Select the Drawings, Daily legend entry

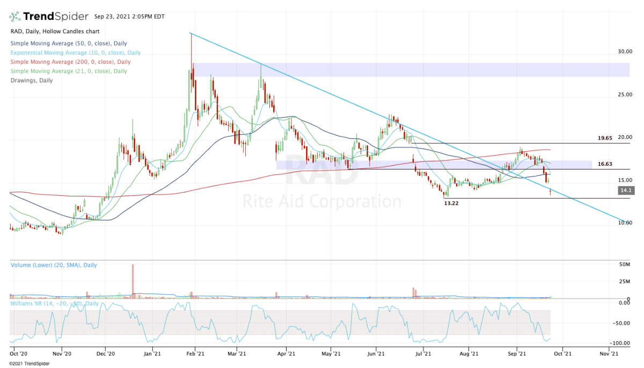pos(31,80)
